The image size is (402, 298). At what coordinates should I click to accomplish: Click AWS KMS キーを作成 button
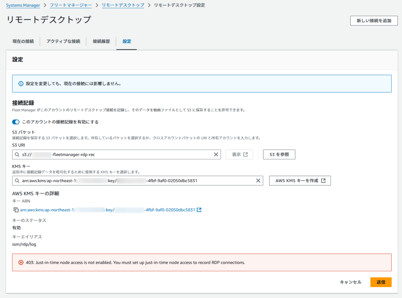coord(300,181)
